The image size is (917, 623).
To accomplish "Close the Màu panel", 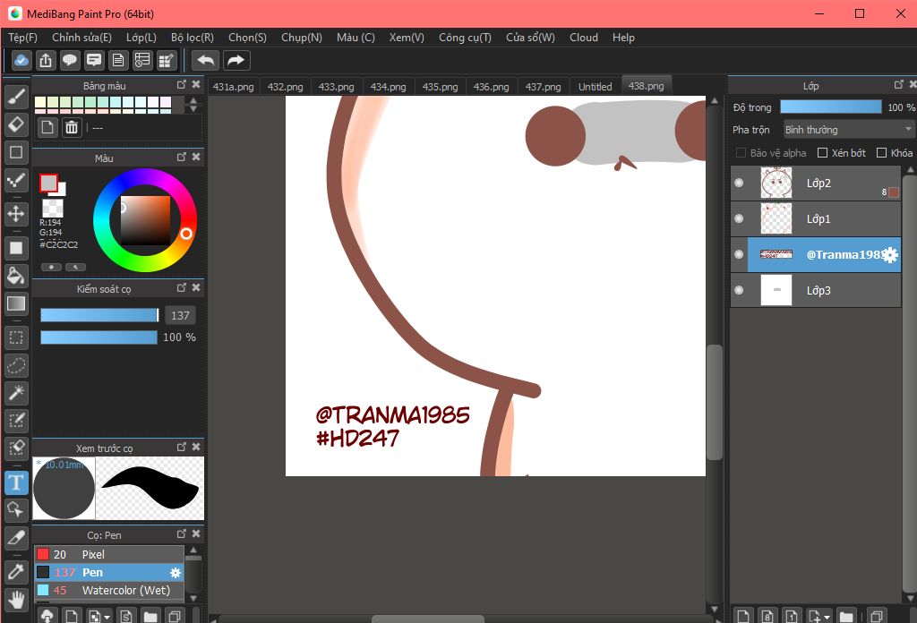I will tap(196, 157).
